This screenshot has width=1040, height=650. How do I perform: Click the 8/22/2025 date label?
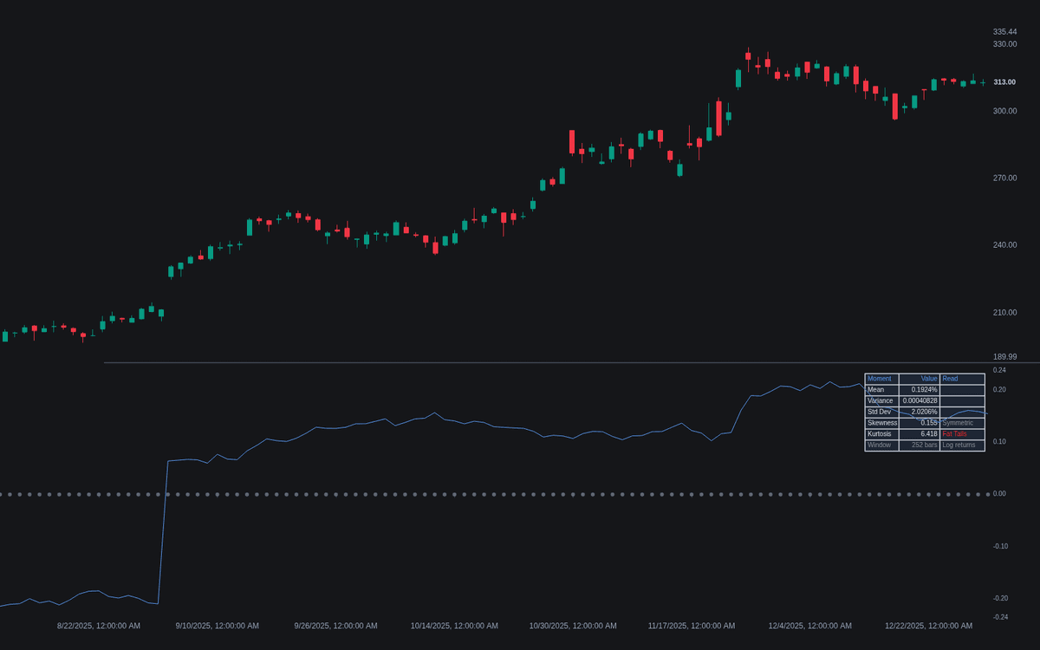tap(99, 626)
